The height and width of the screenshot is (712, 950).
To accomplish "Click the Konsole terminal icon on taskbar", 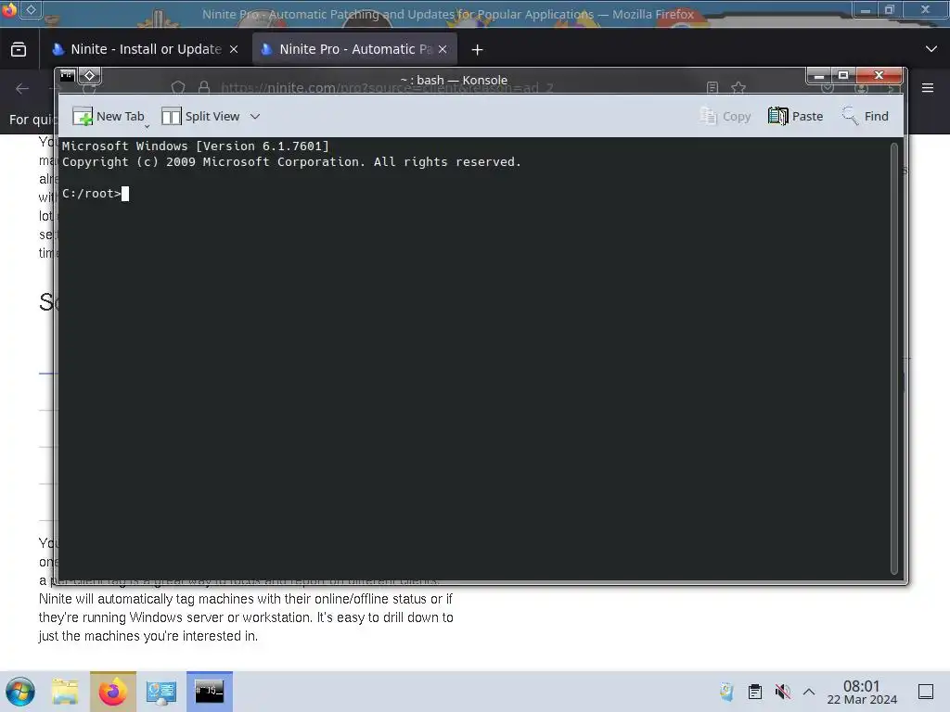I will click(x=210, y=692).
